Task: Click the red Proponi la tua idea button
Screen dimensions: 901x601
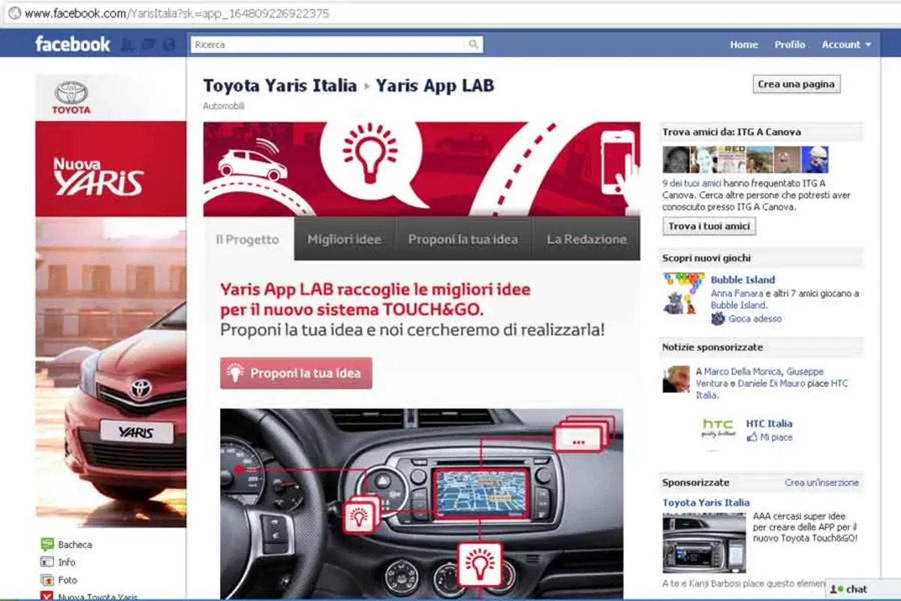Action: pyautogui.click(x=296, y=373)
